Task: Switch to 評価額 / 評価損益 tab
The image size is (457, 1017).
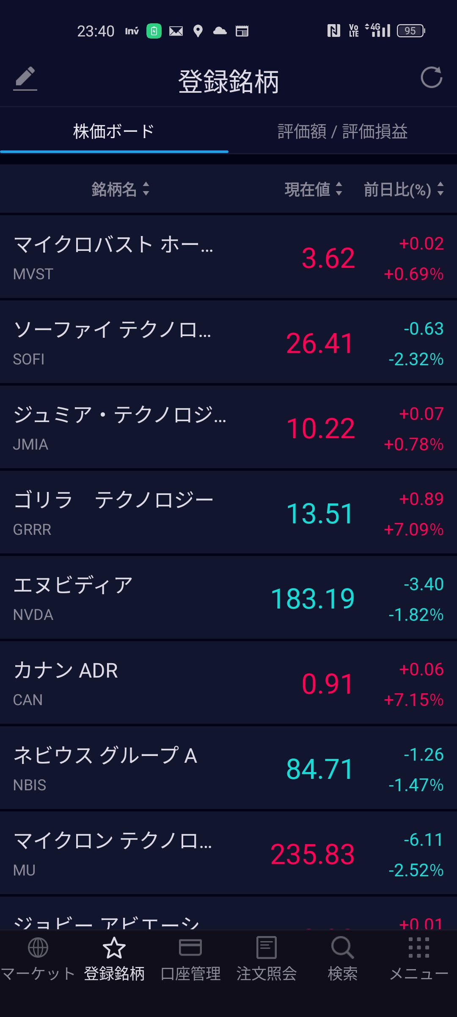Action: click(342, 131)
